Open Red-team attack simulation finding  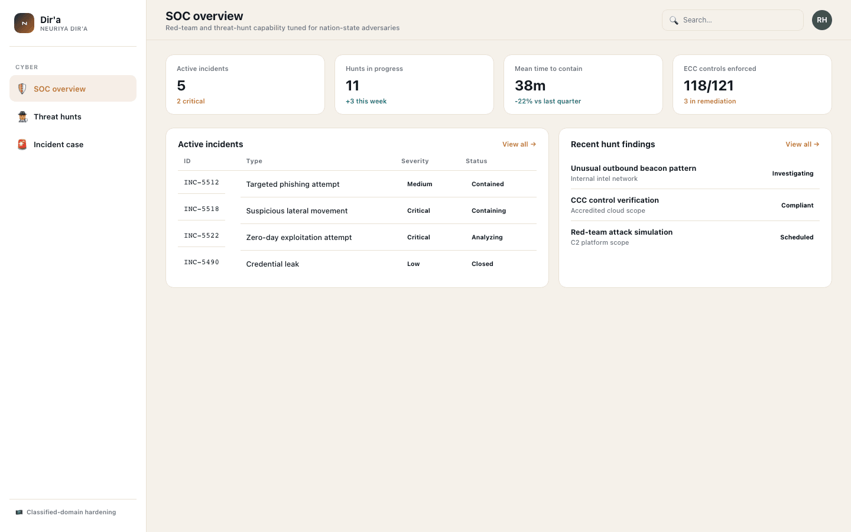(622, 232)
